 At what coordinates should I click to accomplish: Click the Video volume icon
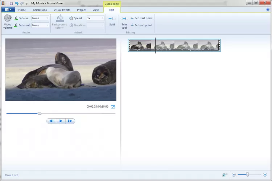click(x=8, y=19)
